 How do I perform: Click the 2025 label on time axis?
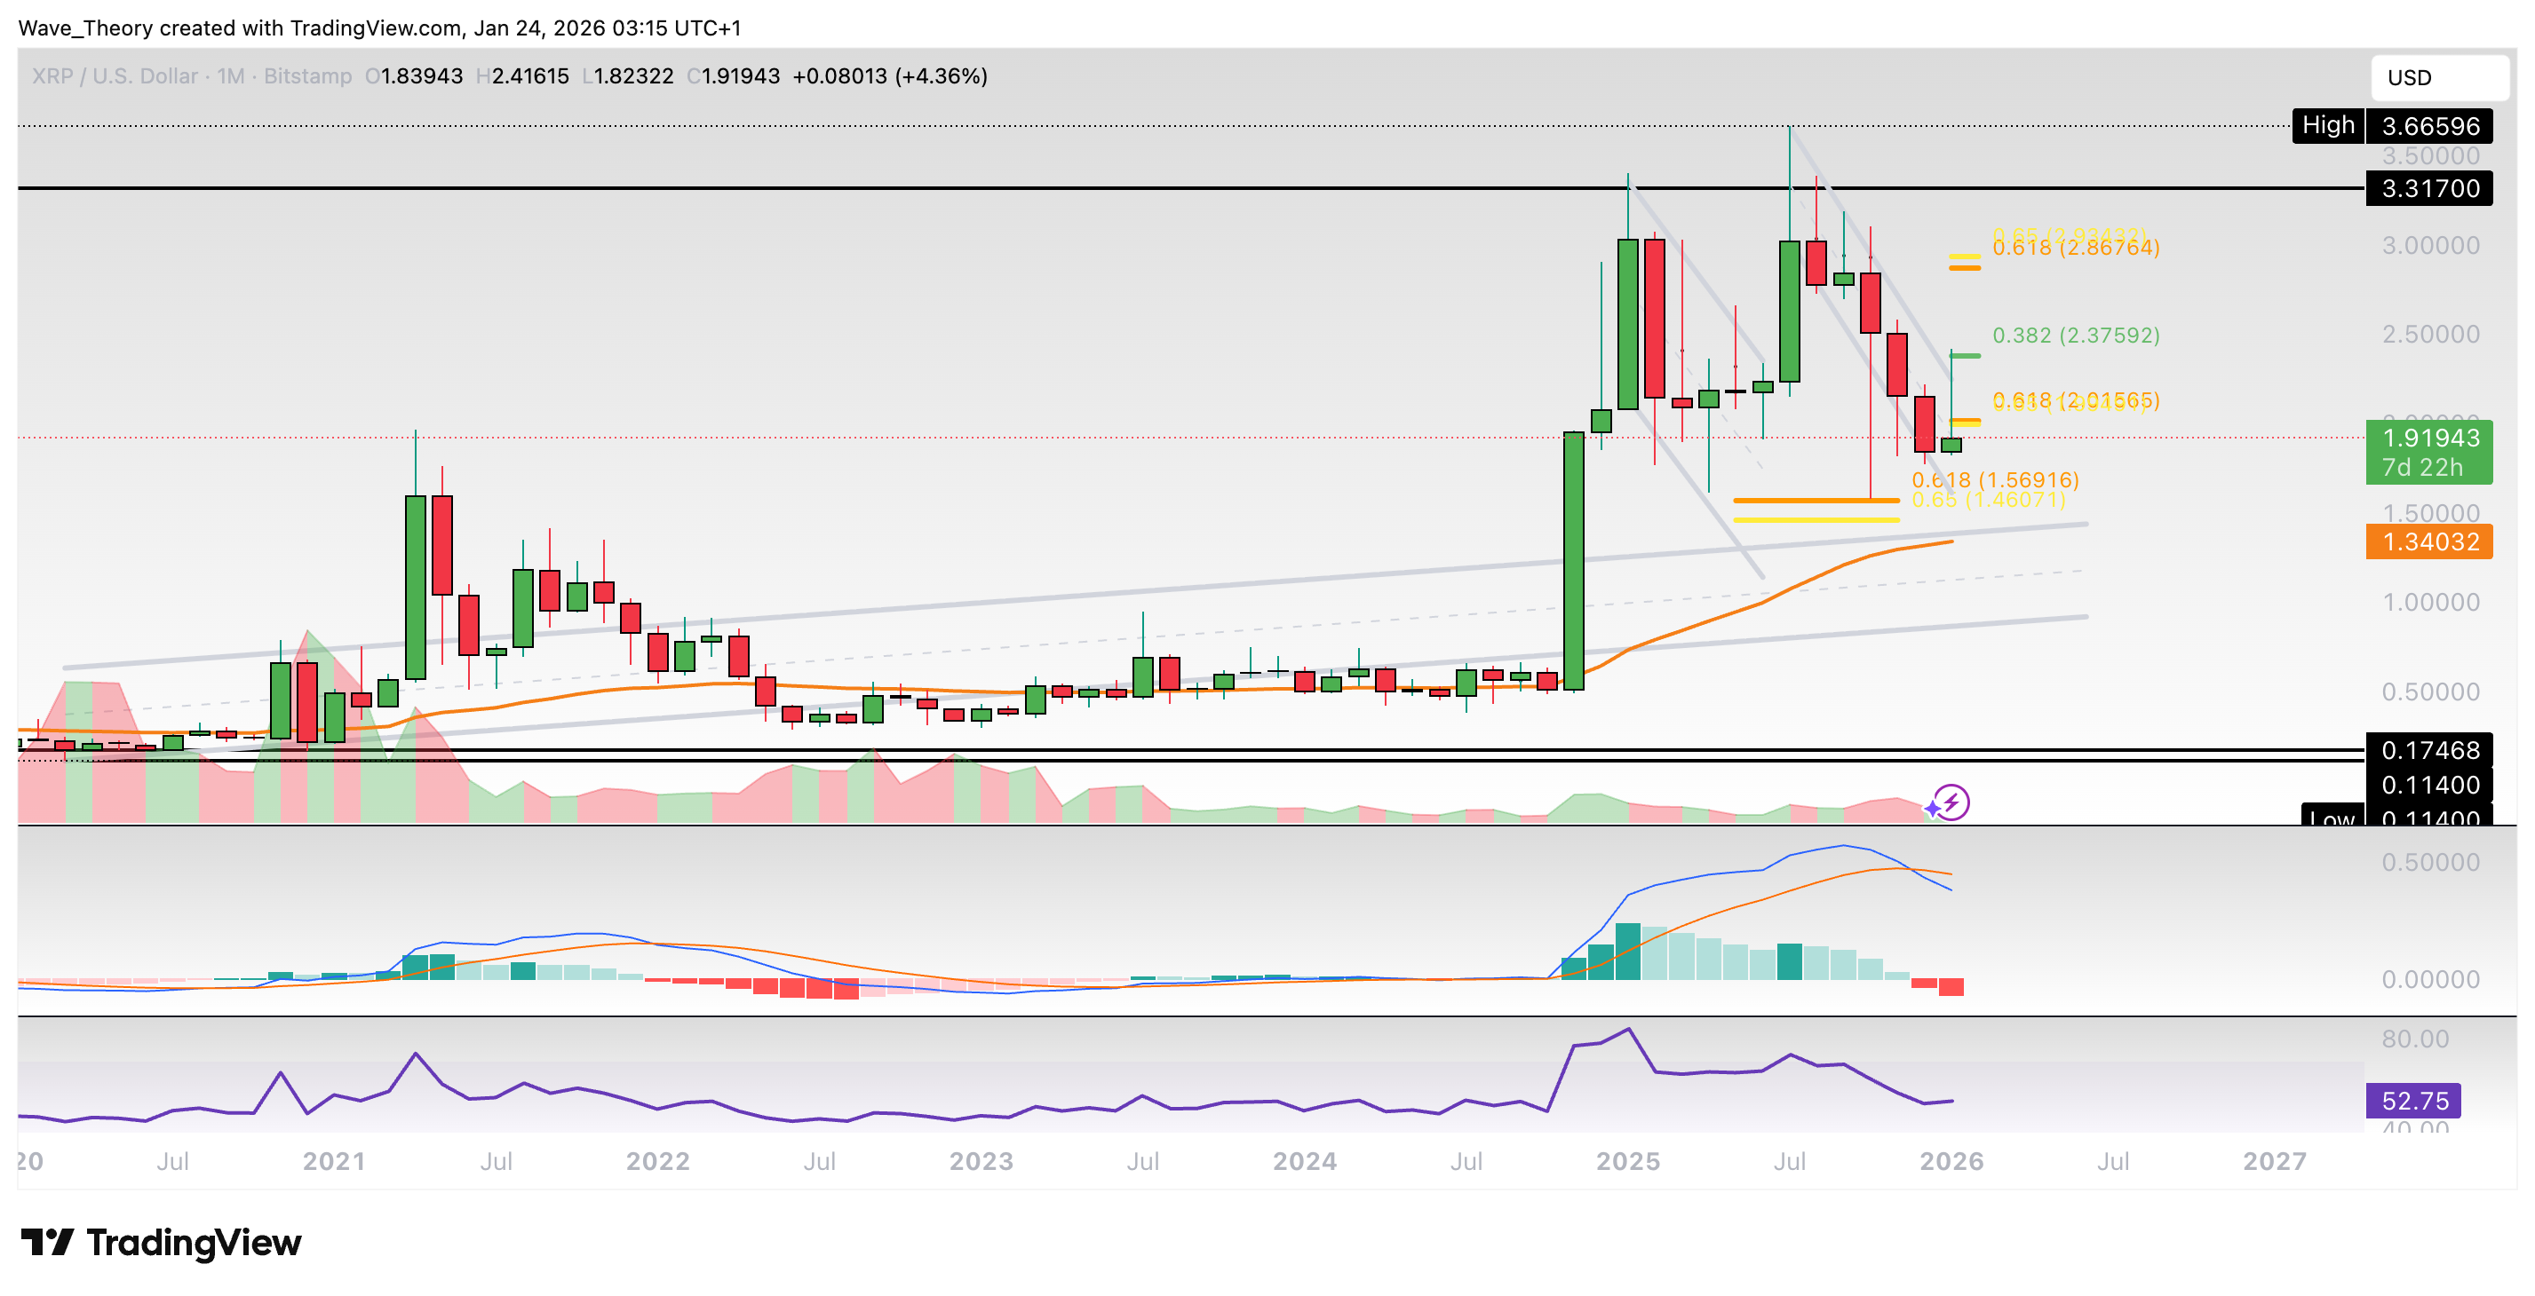(1629, 1161)
